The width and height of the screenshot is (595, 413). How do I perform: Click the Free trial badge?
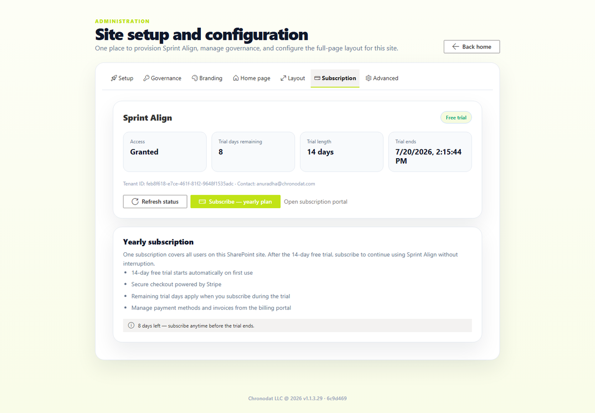pyautogui.click(x=456, y=118)
